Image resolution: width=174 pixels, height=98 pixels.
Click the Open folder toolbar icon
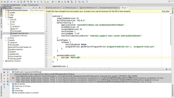pos(2,2)
